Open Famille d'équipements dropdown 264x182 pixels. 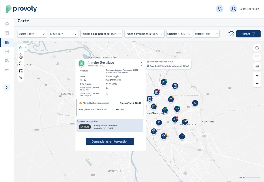tap(101, 34)
